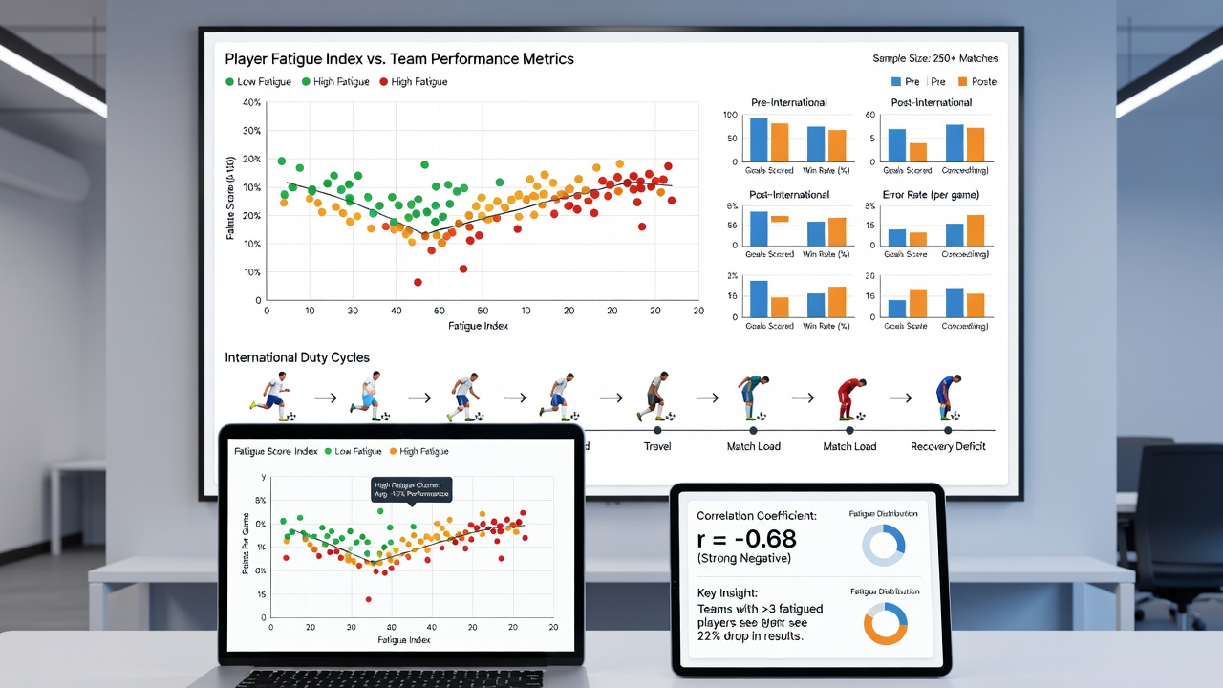
Task: Click the "Sample Size: 250+ Matches" text
Action: pyautogui.click(x=934, y=58)
